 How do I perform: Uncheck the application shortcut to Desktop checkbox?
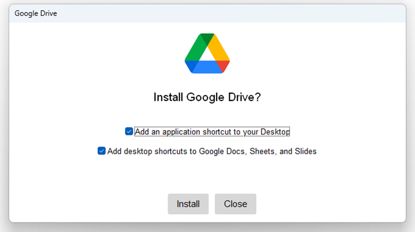[x=129, y=131]
